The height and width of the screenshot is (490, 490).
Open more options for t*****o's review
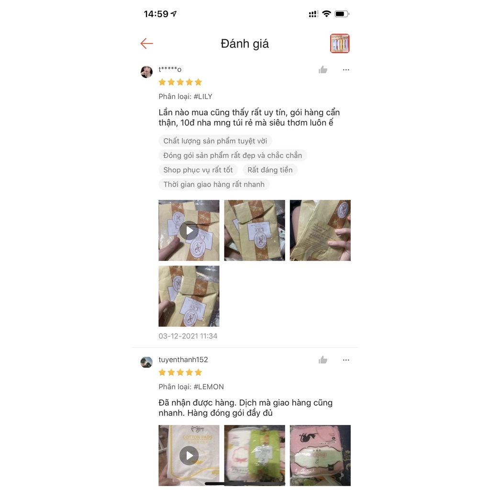346,70
